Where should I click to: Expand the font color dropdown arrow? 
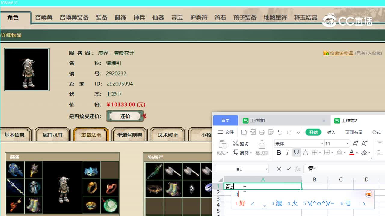[357, 153]
